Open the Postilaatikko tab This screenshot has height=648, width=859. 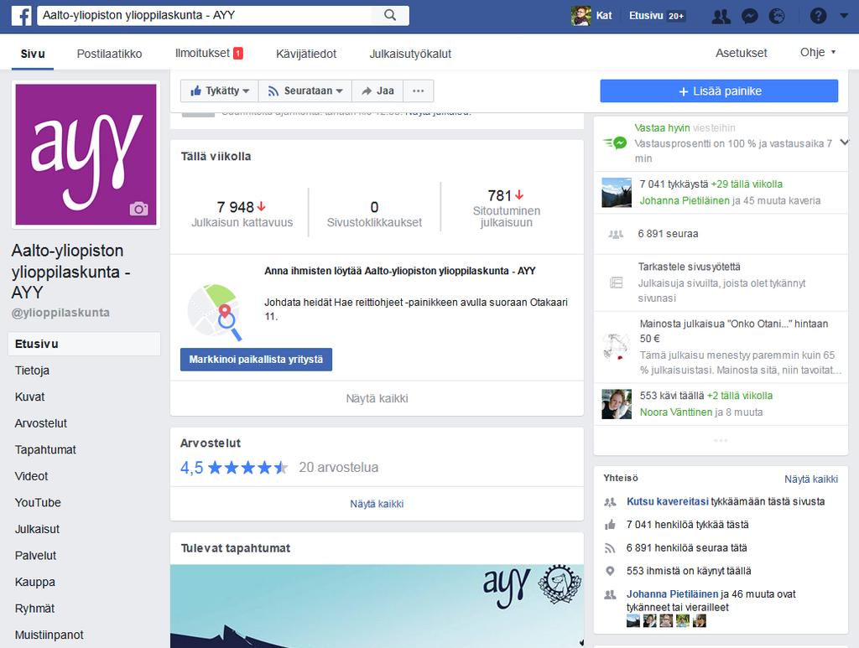[109, 54]
